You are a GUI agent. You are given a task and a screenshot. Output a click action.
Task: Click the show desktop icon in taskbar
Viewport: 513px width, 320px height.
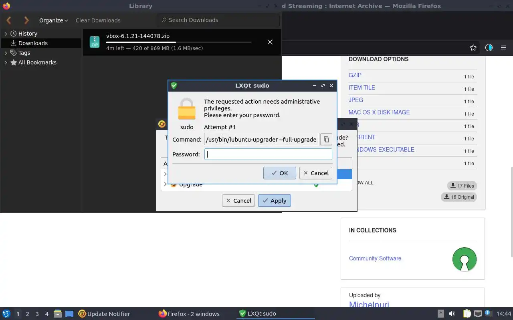point(69,314)
